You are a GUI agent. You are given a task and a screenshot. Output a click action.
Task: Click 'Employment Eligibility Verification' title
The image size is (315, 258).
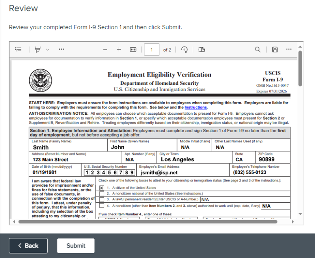click(160, 75)
